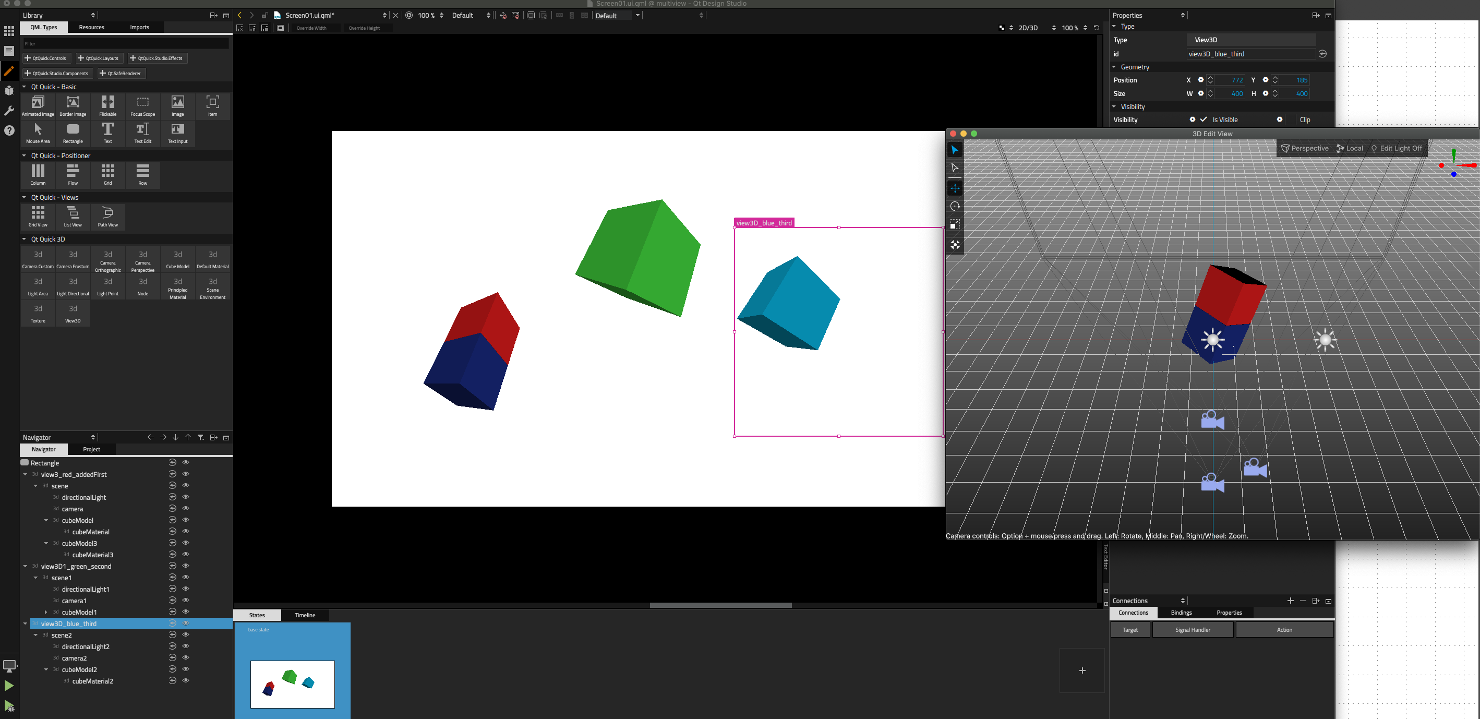Collapse the Qt Quick - Positioner section
The image size is (1480, 719).
pyautogui.click(x=24, y=156)
